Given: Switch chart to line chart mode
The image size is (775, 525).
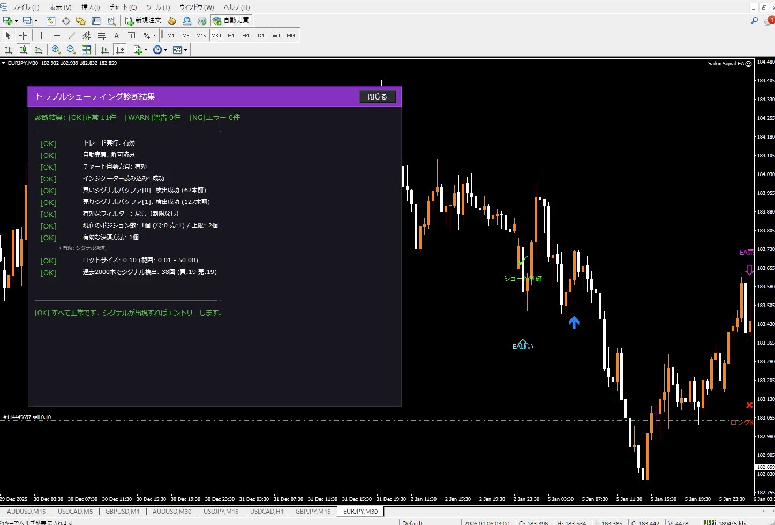Looking at the screenshot, I should 38,49.
